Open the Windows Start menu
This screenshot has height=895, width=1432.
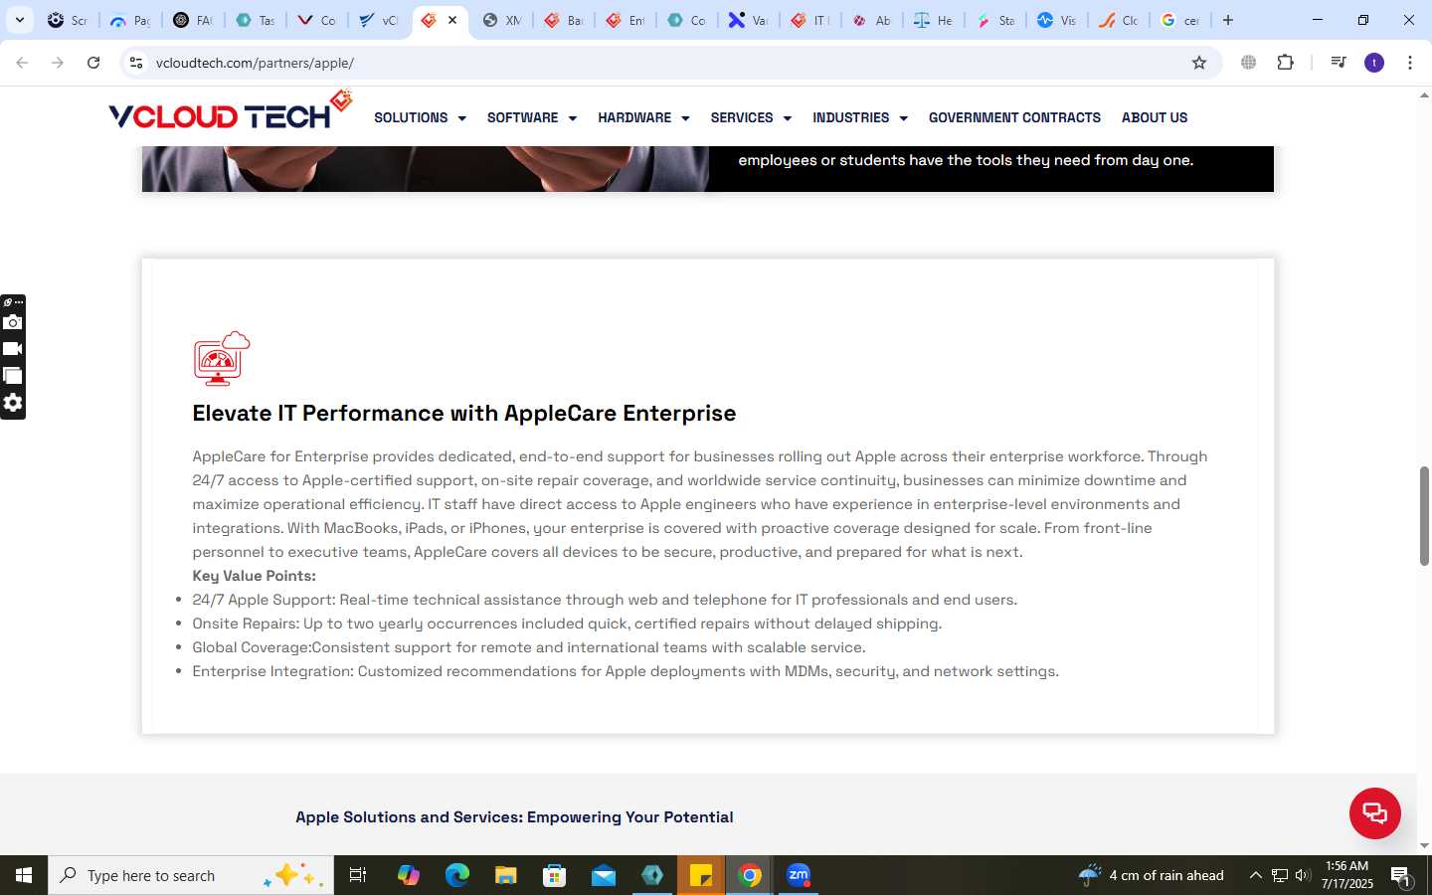24,875
